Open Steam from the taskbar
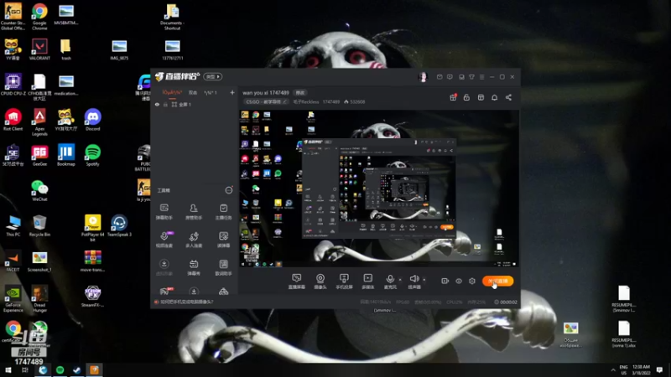Viewport: 671px width, 377px height. 77,370
